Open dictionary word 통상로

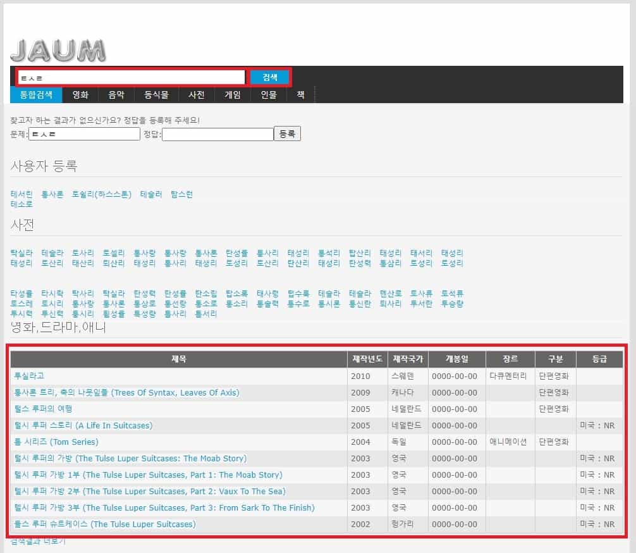coord(145,303)
